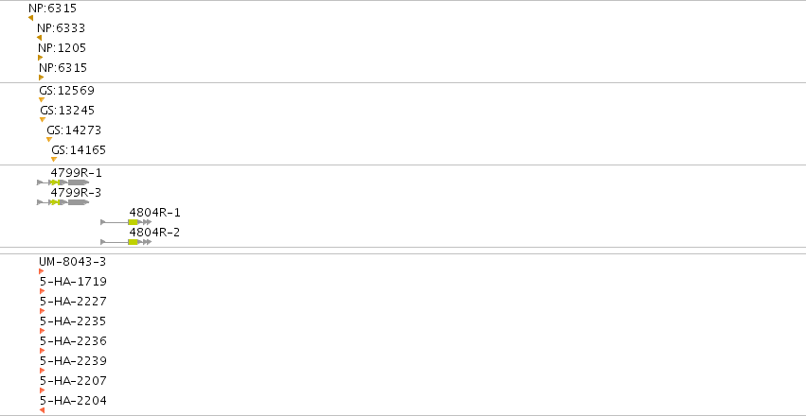This screenshot has height=416, width=806.
Task: Open the 4799R-3 feature label
Action: point(76,192)
